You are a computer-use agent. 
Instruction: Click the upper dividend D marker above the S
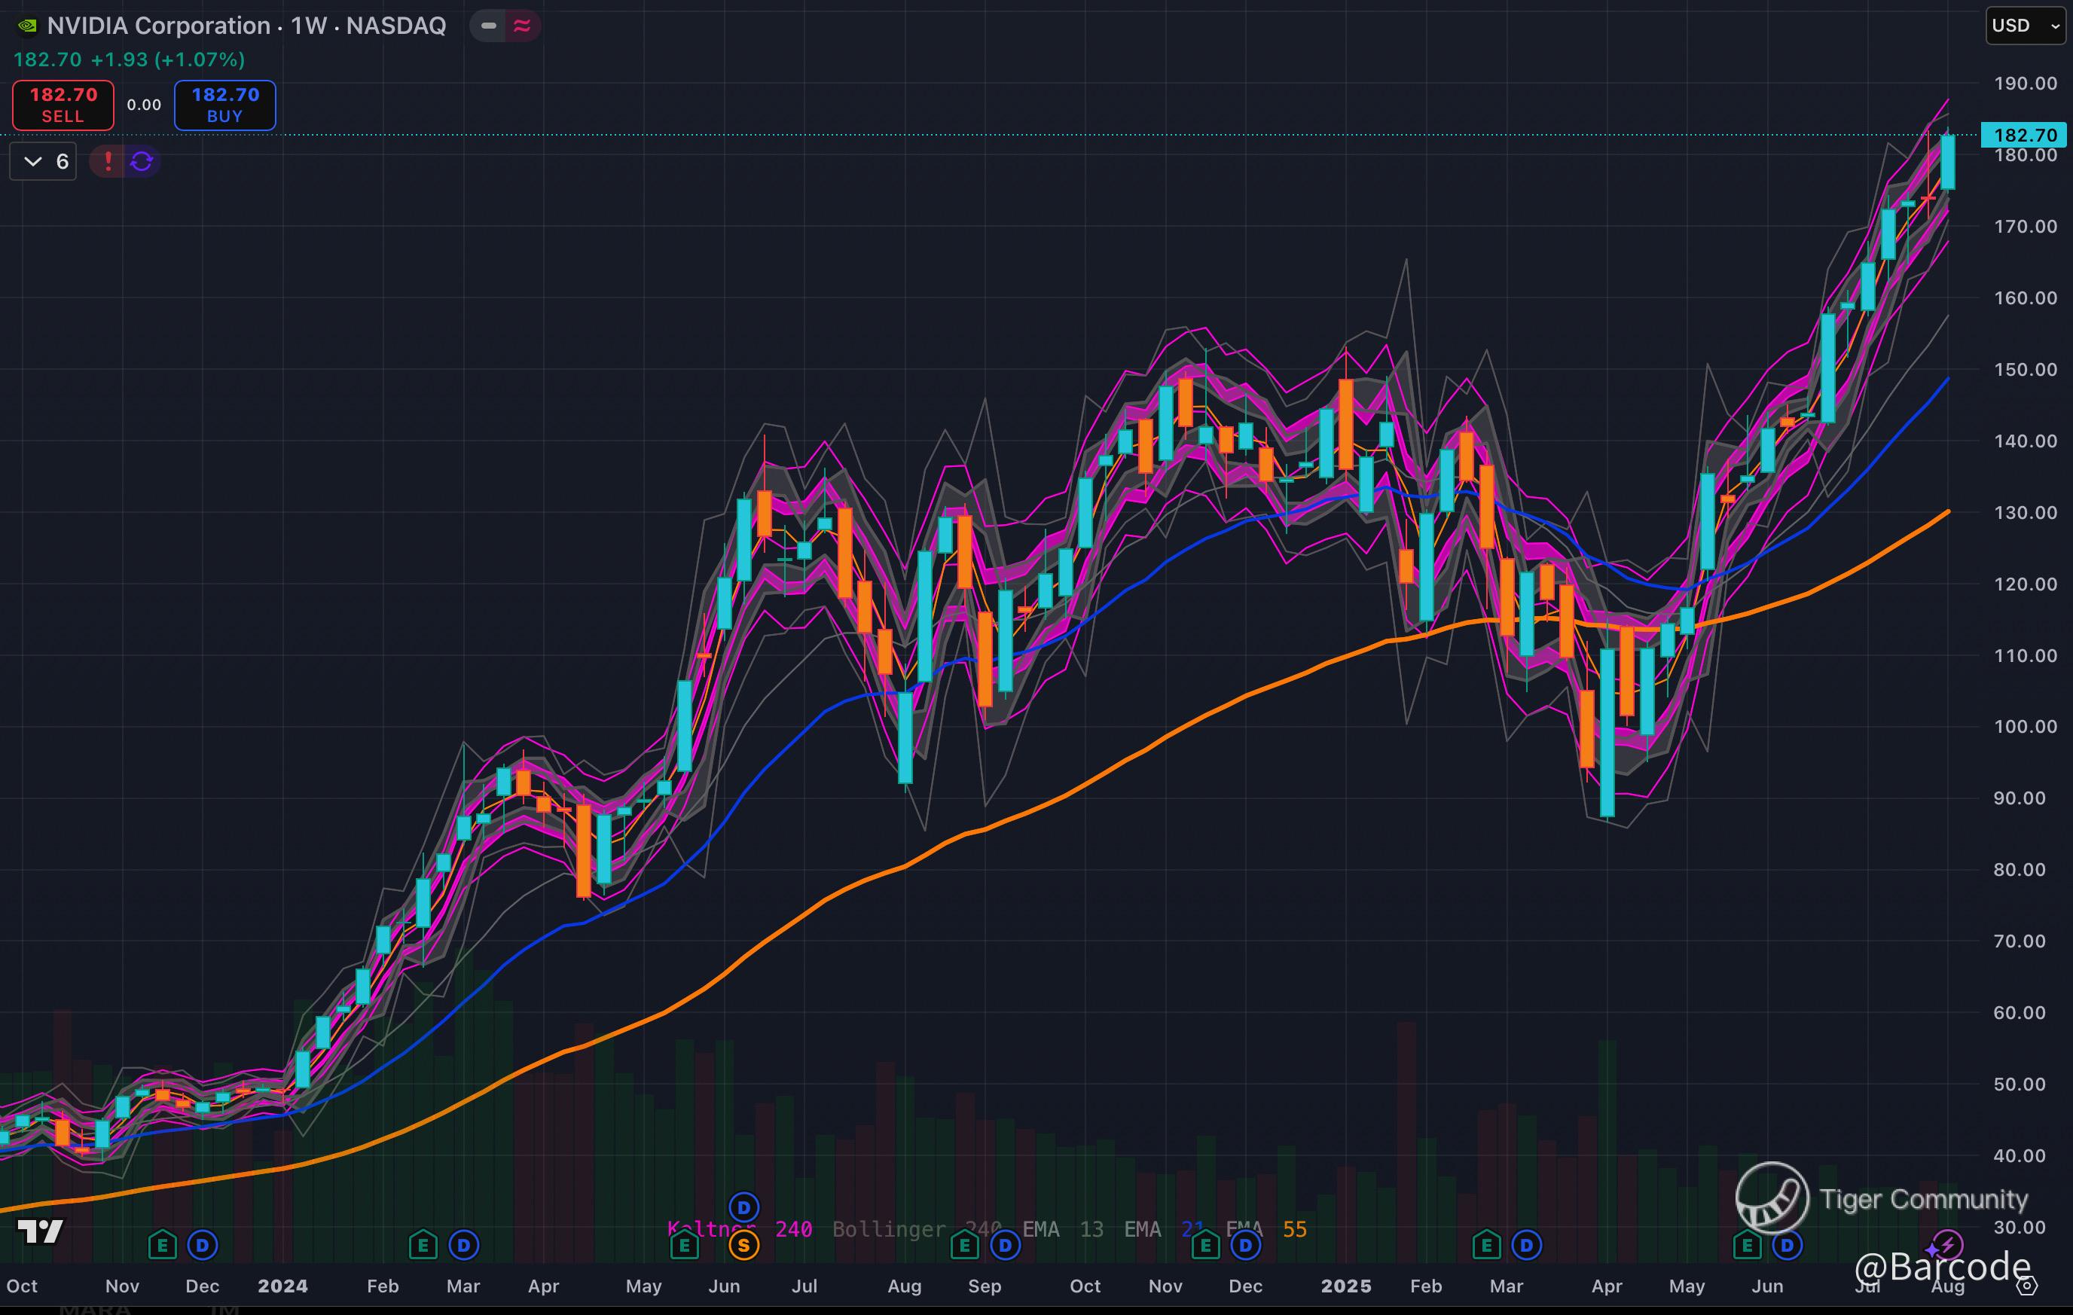[743, 1207]
